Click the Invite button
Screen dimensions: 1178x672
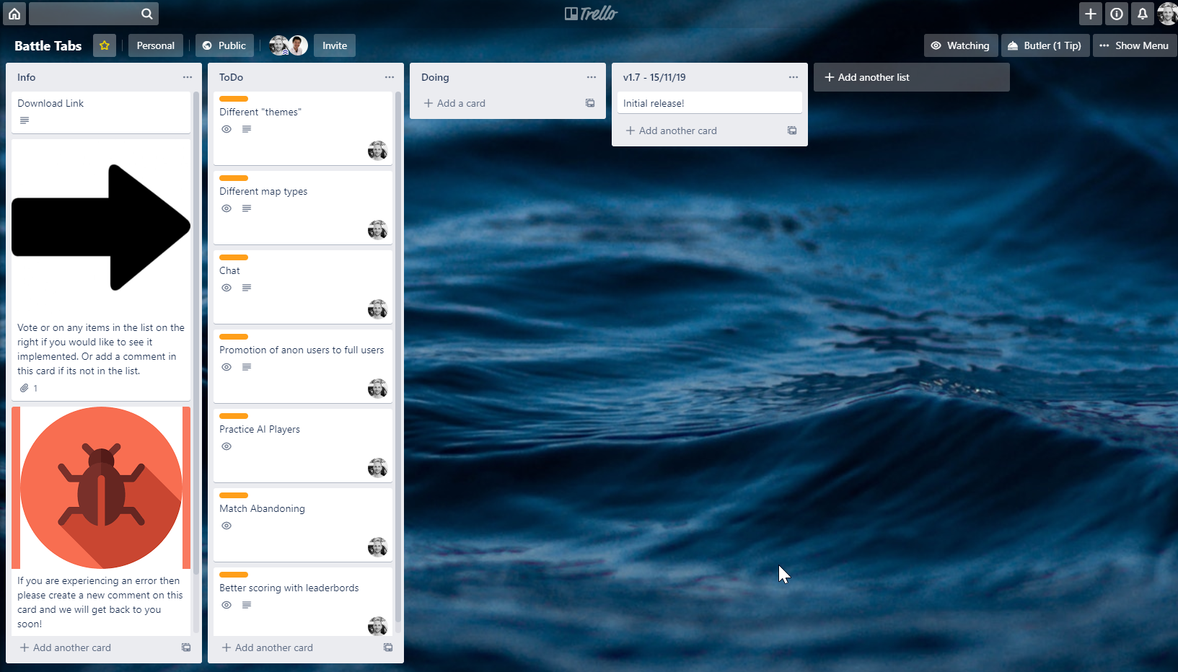335,45
